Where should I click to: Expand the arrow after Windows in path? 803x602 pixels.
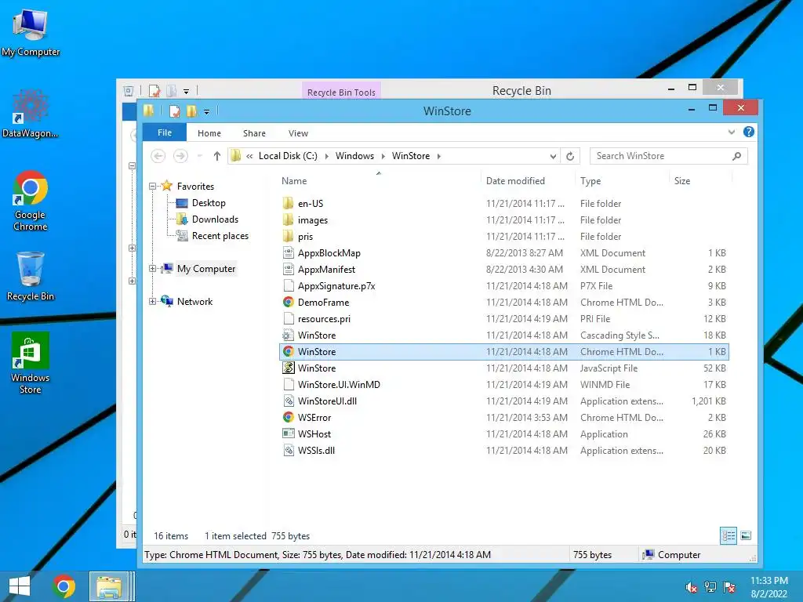point(383,156)
